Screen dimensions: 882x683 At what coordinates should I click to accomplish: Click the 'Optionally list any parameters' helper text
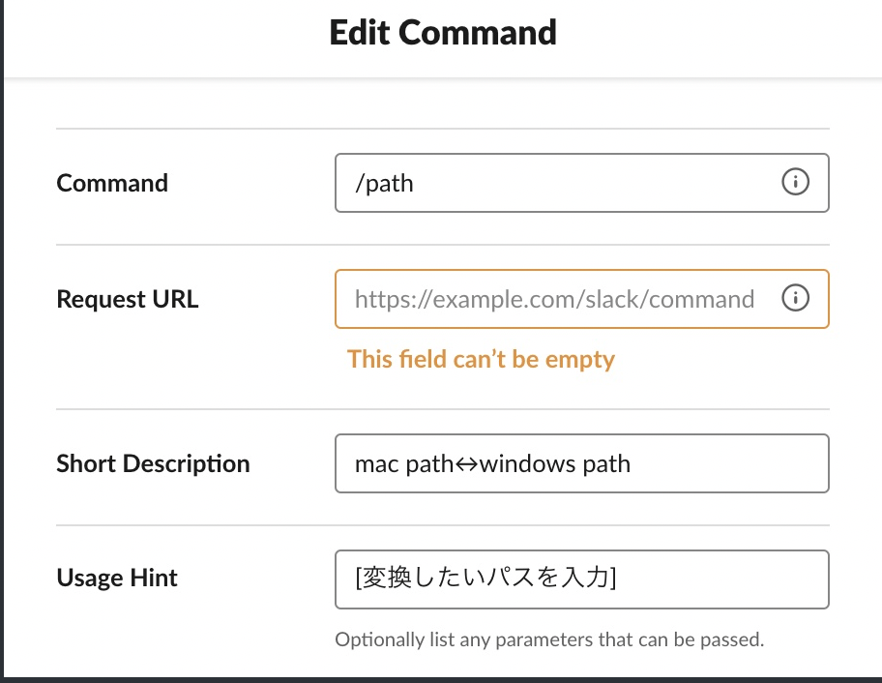coord(549,639)
